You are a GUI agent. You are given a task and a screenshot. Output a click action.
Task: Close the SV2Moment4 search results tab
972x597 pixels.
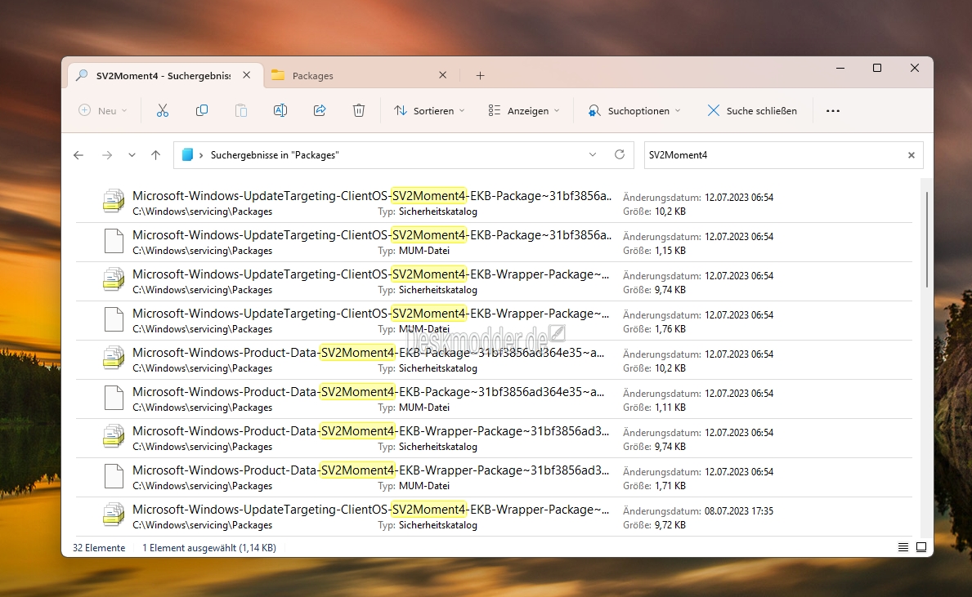pyautogui.click(x=247, y=75)
